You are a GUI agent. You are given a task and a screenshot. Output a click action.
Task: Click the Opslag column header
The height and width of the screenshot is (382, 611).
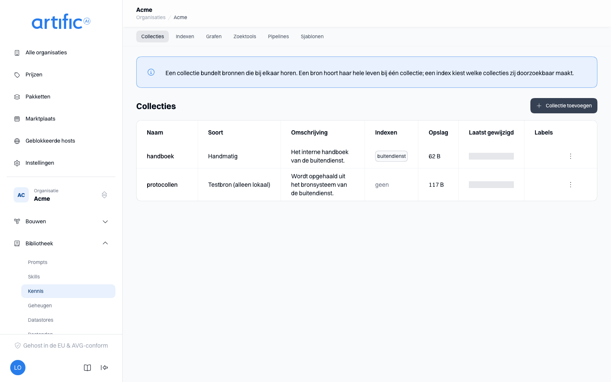pyautogui.click(x=438, y=132)
